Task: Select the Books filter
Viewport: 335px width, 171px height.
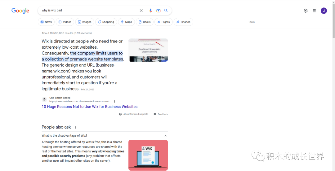Action: coord(145,22)
